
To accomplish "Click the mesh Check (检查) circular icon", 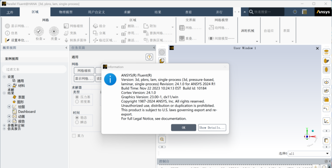I will (39, 31).
